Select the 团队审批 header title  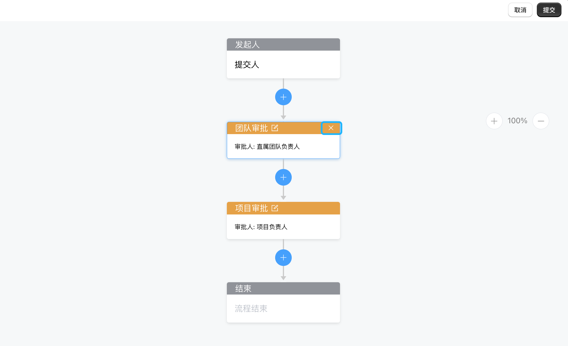pos(251,128)
